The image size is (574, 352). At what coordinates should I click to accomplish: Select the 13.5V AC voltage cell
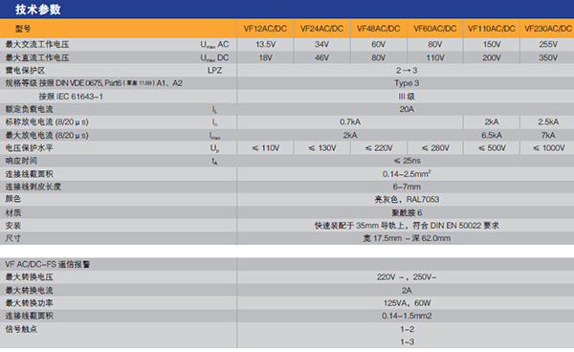265,44
